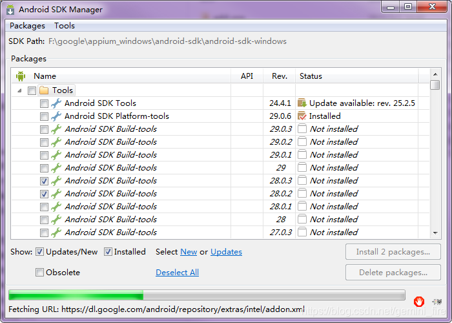Click the Updates selection link

[x=226, y=252]
